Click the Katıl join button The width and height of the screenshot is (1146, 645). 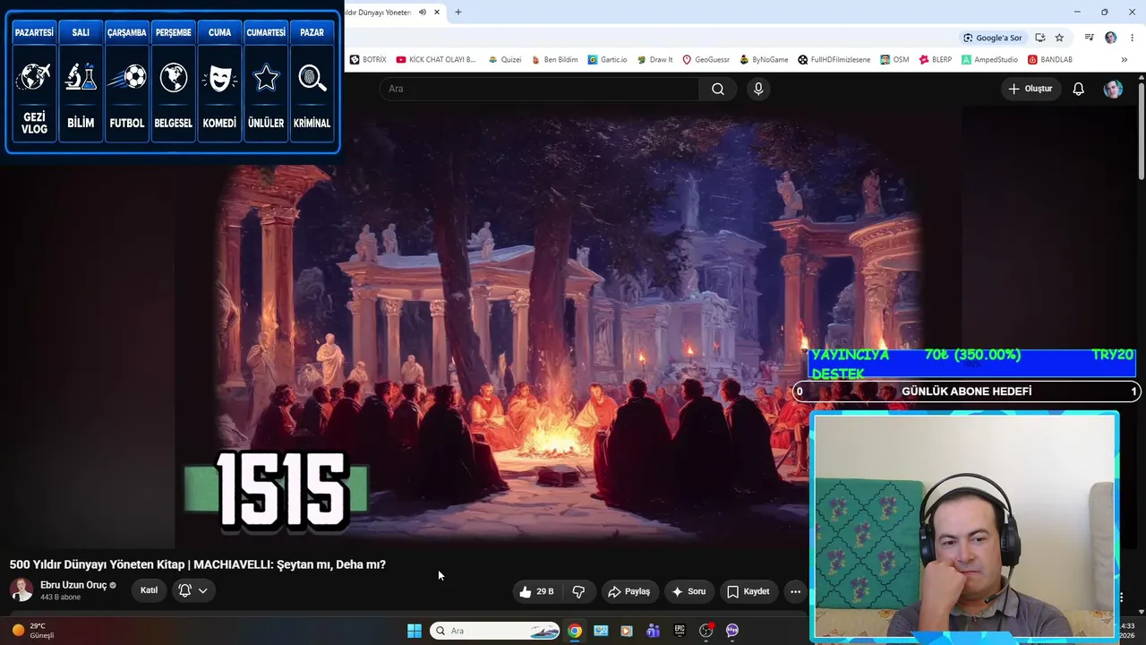[149, 590]
